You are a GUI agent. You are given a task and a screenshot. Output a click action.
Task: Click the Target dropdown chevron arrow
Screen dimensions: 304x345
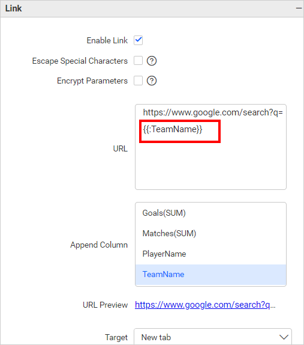click(284, 337)
